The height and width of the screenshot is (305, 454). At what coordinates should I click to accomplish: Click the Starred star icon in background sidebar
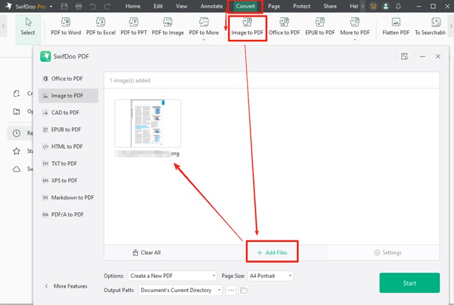click(17, 151)
